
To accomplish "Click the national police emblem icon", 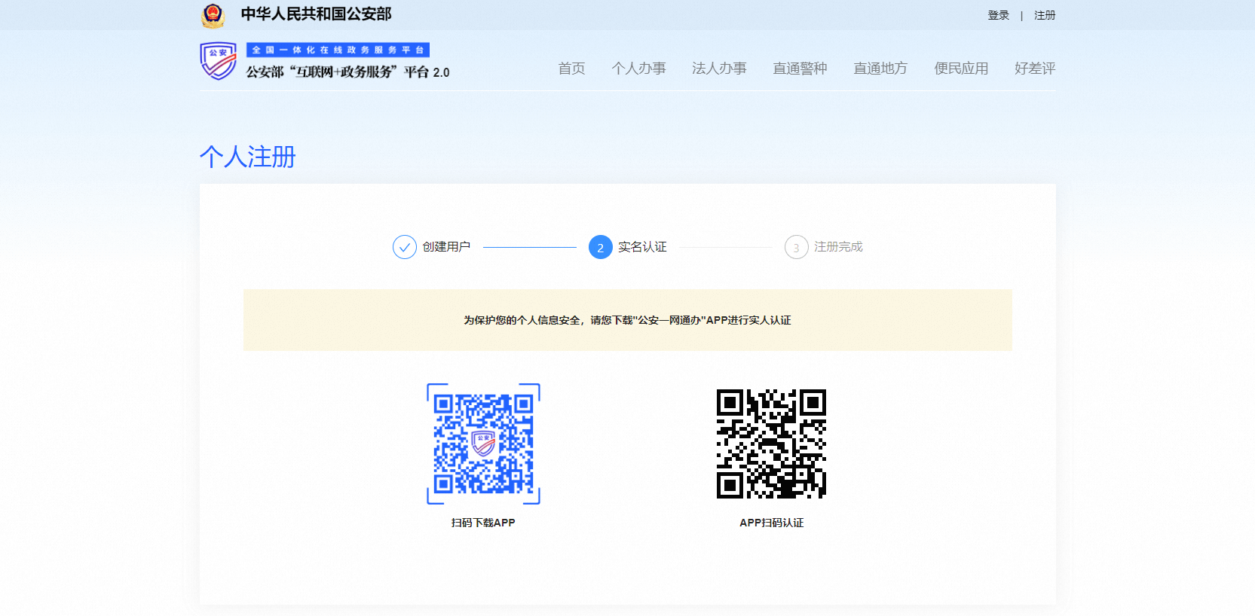I will (x=213, y=15).
